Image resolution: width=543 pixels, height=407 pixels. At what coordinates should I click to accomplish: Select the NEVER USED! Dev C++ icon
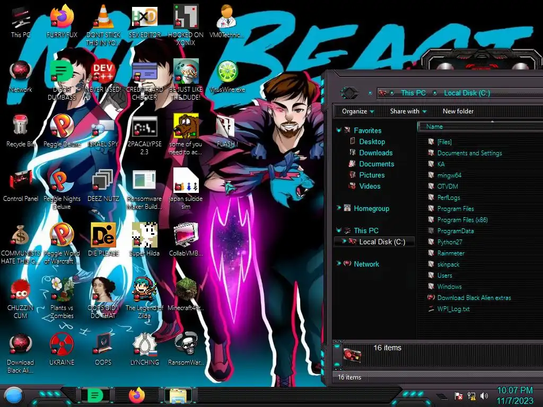[103, 76]
